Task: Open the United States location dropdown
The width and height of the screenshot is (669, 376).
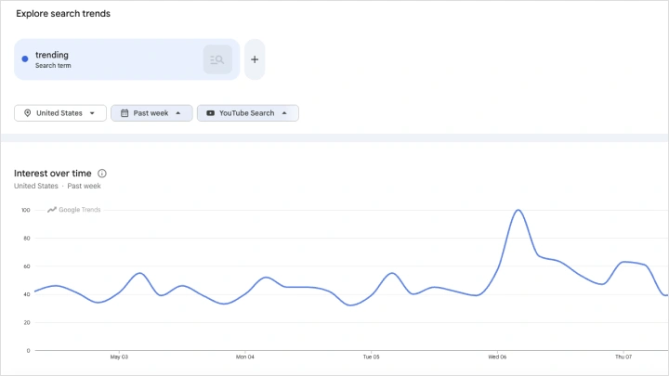Action: [x=60, y=113]
